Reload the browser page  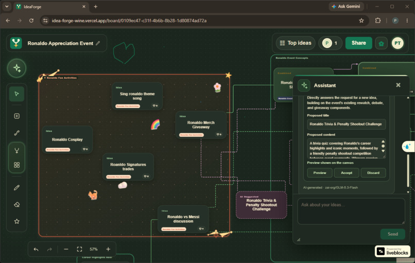pos(31,21)
